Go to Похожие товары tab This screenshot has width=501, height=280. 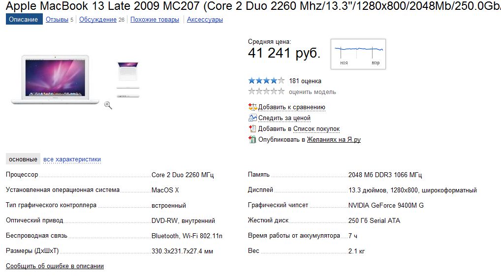(155, 20)
